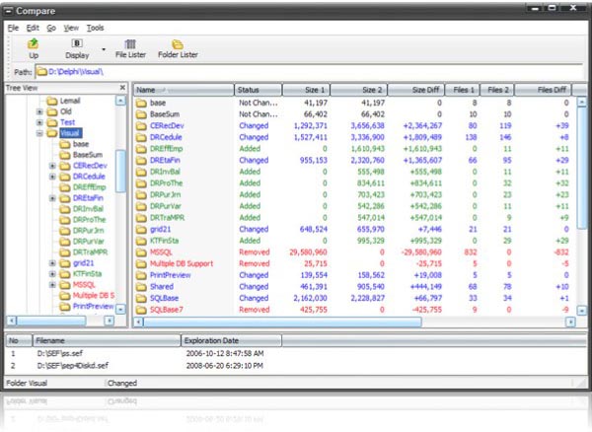Click the Up toolbar icon
Viewport: 592px width, 432px height.
(34, 45)
